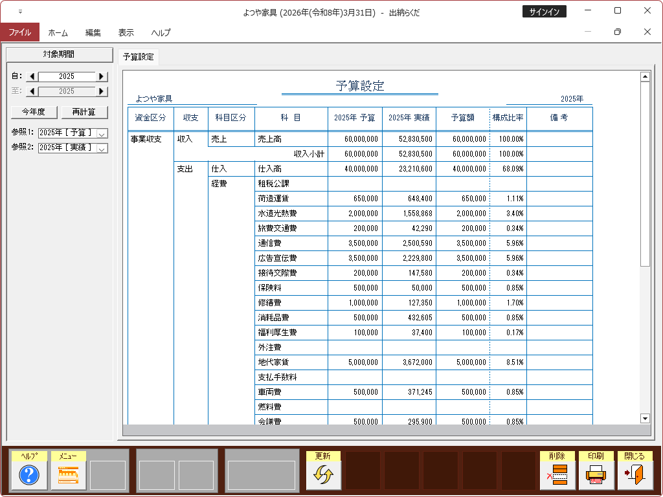
Task: Decrease the start year with left arrow
Action: coord(32,76)
